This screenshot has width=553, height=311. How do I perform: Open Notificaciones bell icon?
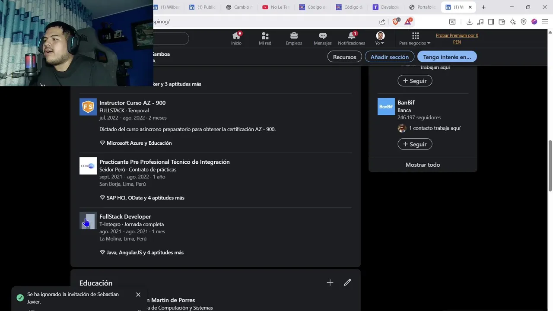[x=352, y=38]
